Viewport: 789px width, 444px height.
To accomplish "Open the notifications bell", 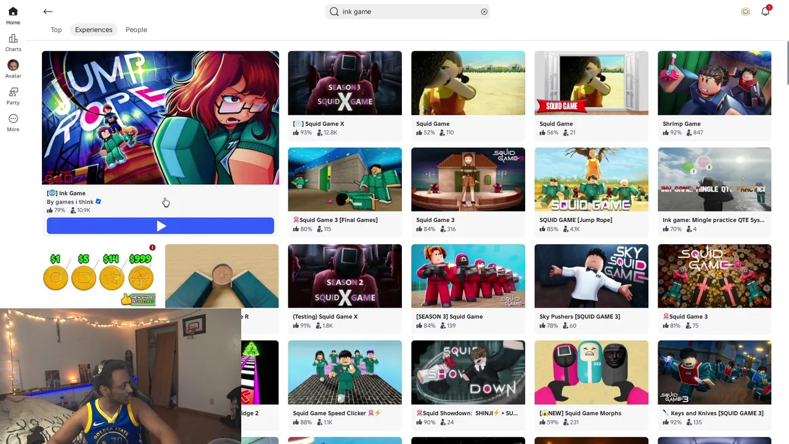I will click(x=765, y=11).
